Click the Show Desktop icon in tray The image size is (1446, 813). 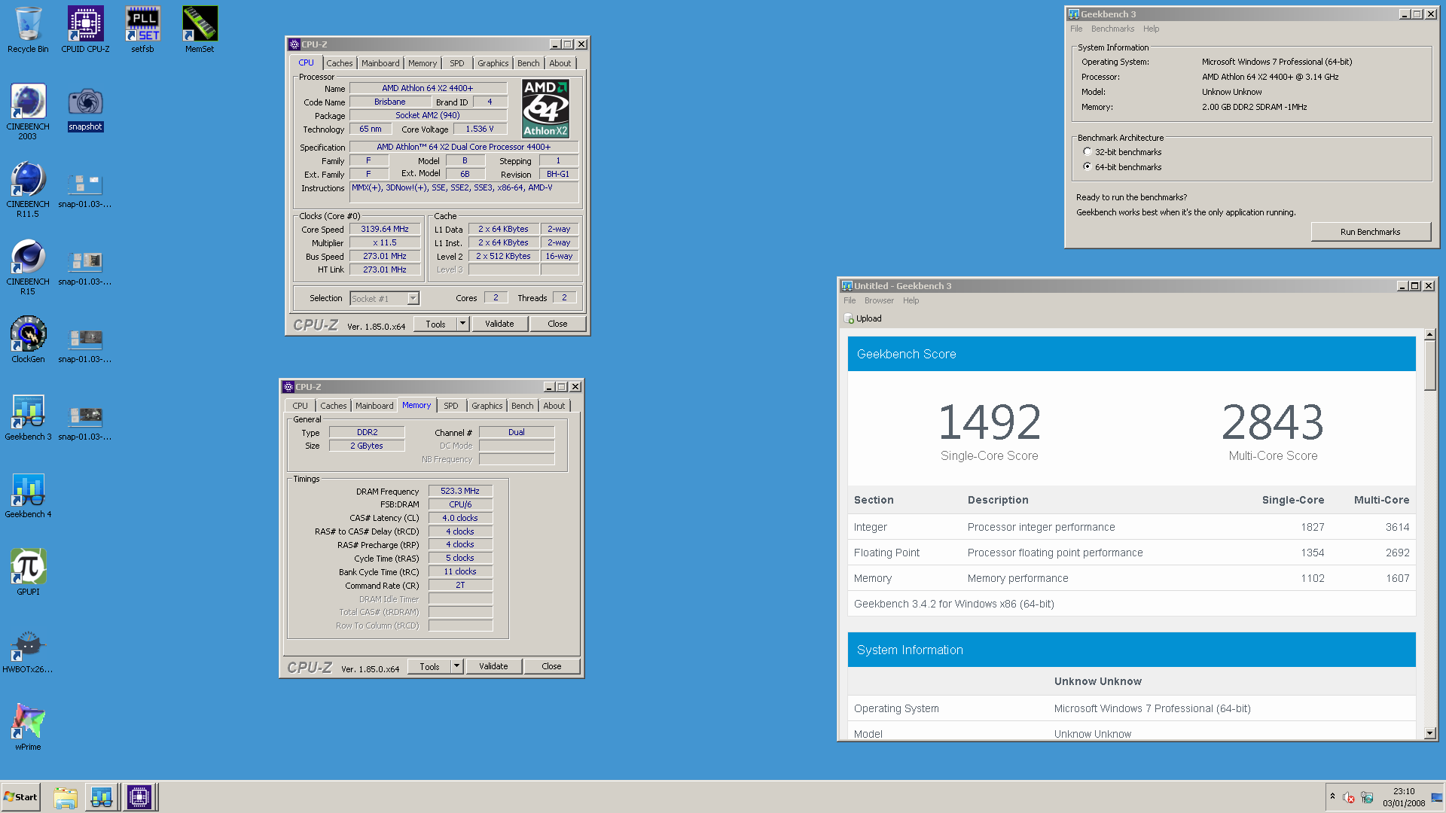point(1437,797)
